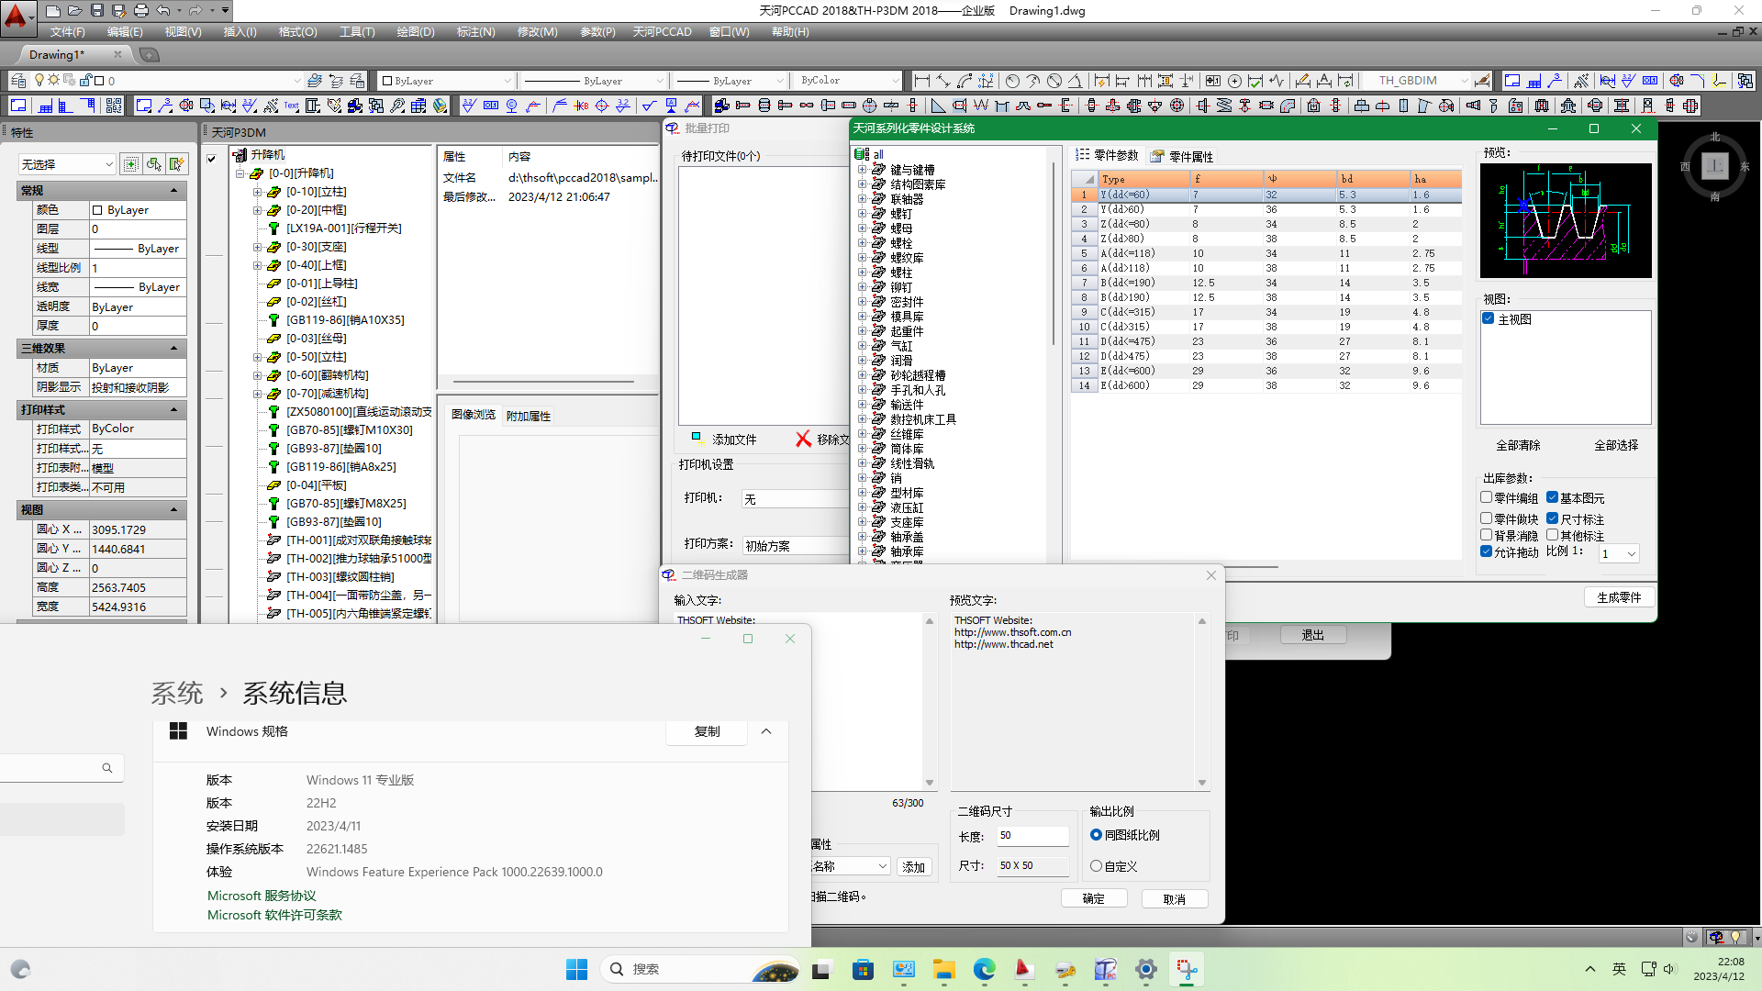This screenshot has width=1762, height=991.
Task: Toggle the 允许拖动 checkbox
Action: (x=1487, y=551)
